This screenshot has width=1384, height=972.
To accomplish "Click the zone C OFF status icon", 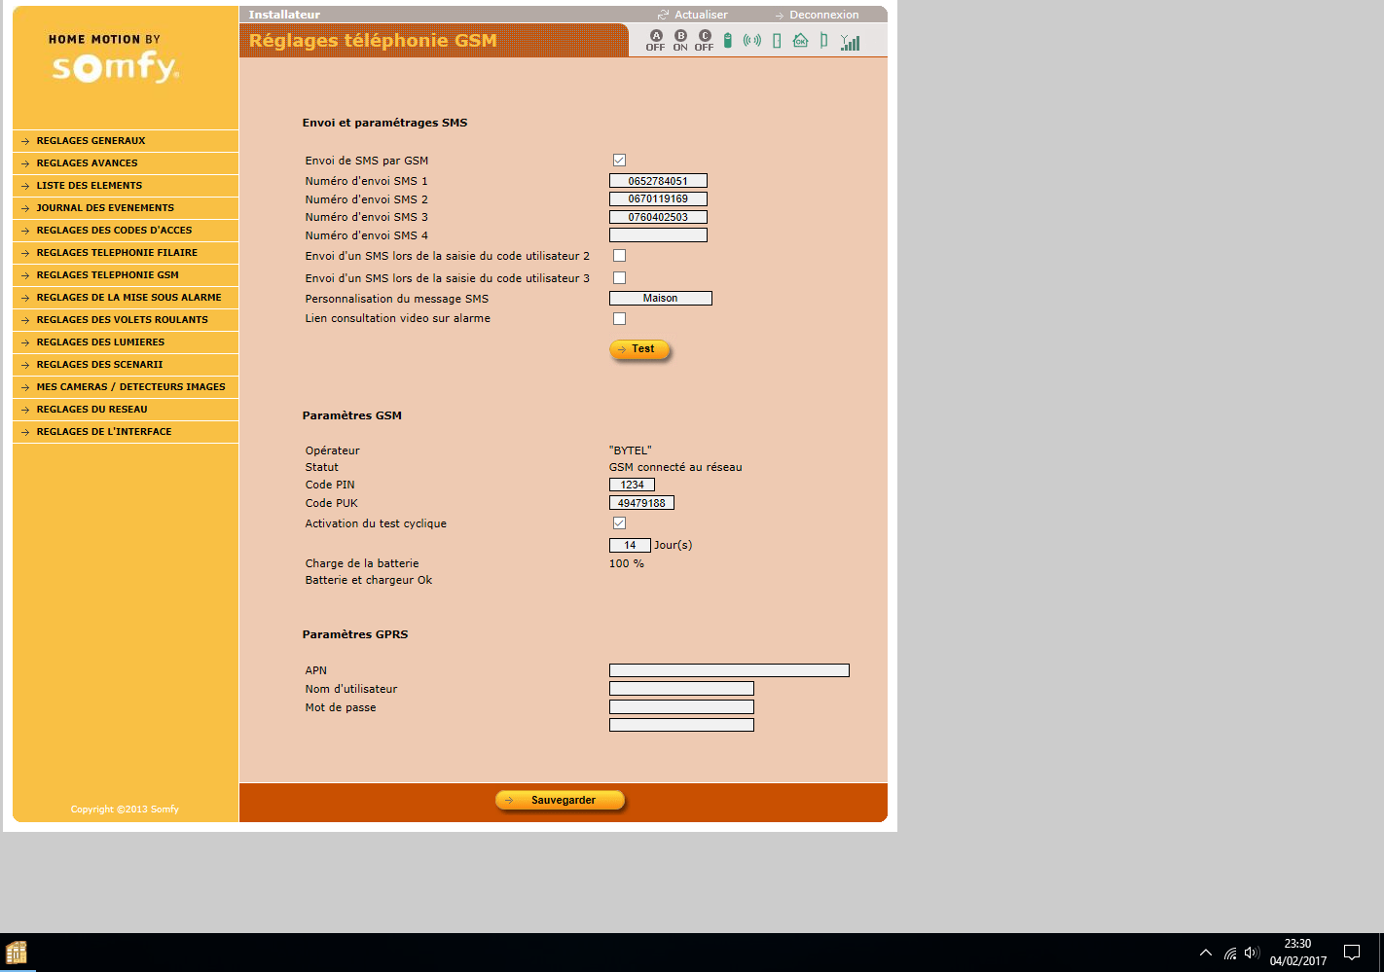I will (705, 40).
